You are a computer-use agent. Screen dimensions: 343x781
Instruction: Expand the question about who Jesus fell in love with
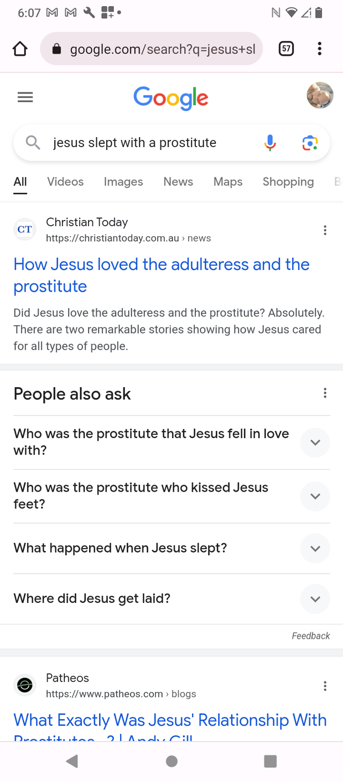tap(171, 442)
